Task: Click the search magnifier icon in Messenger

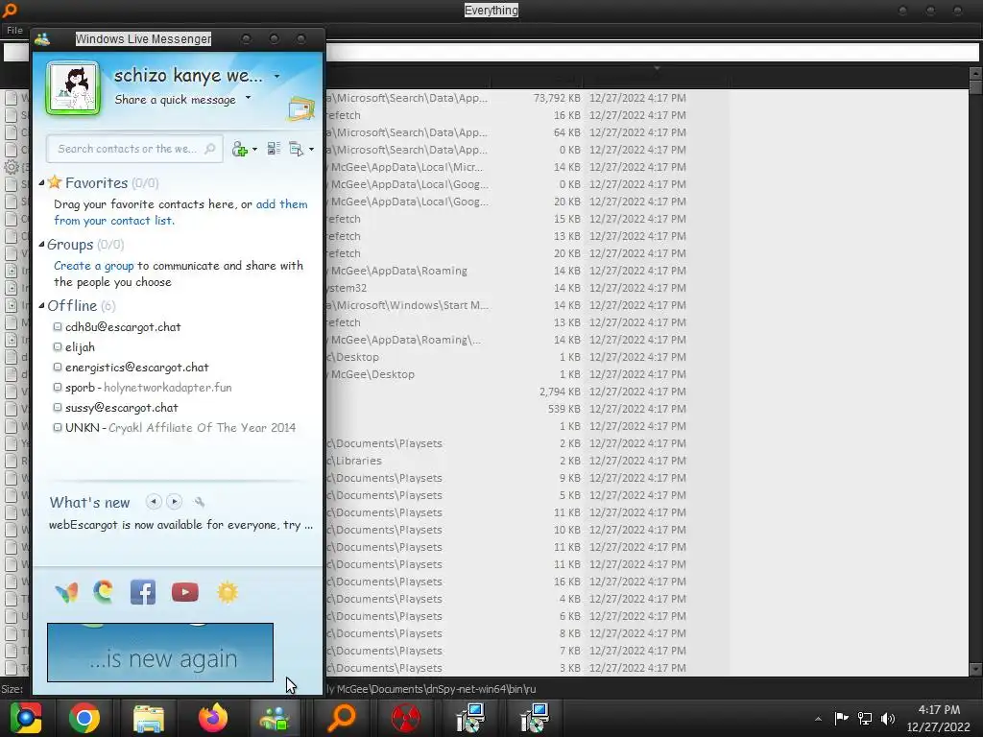Action: 210,149
